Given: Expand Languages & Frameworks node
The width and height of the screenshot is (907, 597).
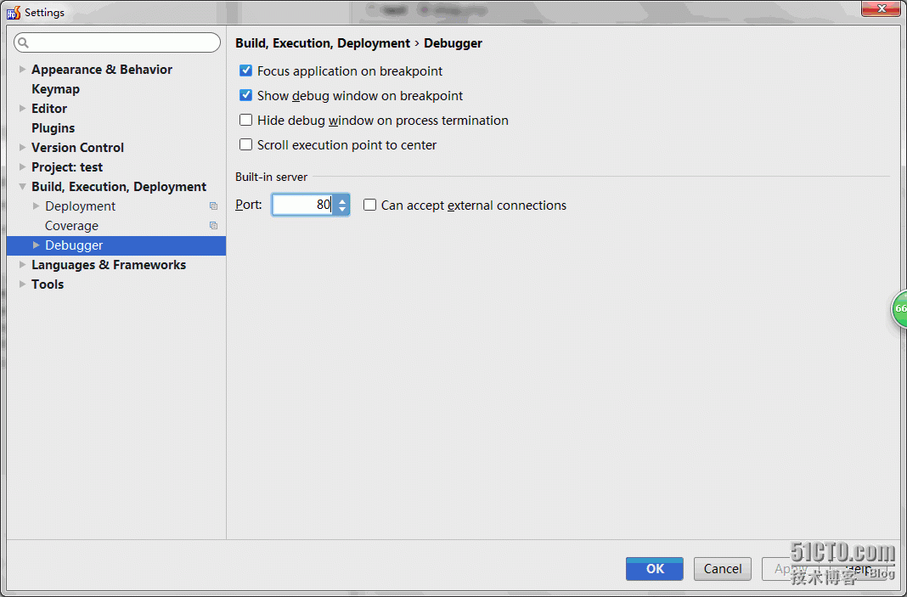Looking at the screenshot, I should coord(22,265).
